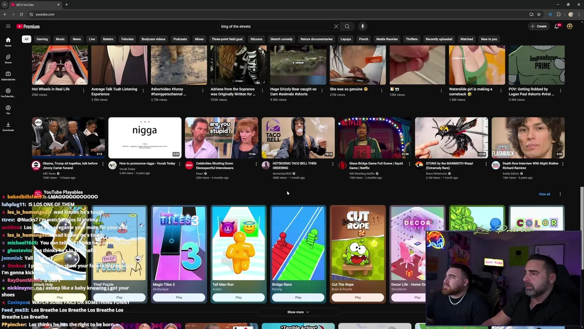
Task: Open the ABC News channel avatar
Action: 36,165
